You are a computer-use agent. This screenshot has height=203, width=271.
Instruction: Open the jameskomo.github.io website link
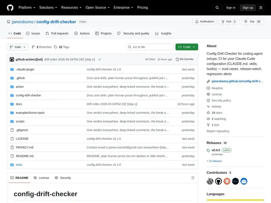pos(237,81)
